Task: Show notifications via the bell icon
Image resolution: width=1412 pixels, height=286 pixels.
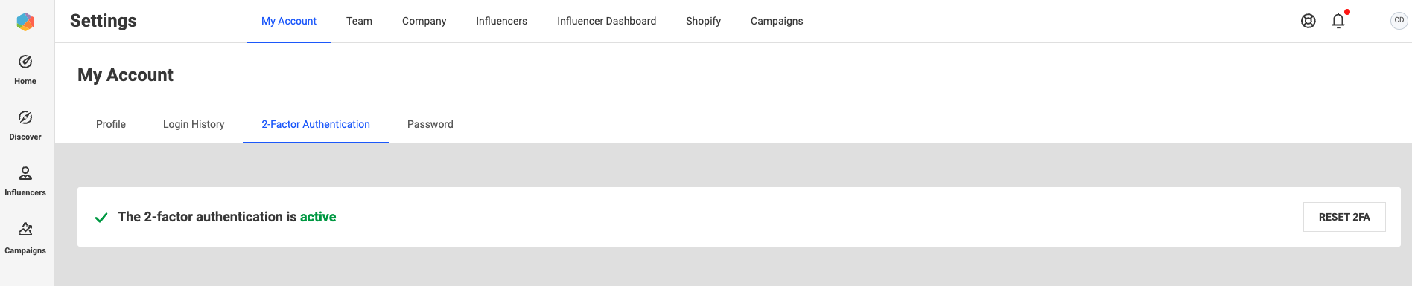Action: coord(1338,21)
